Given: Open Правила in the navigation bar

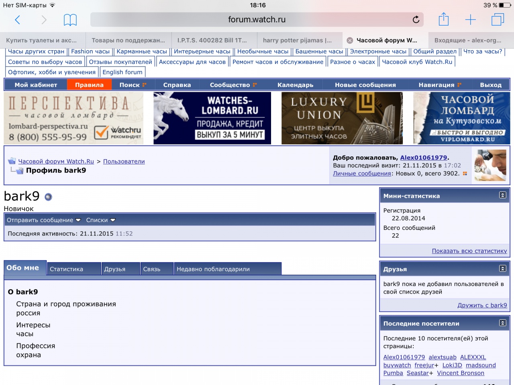Looking at the screenshot, I should pyautogui.click(x=89, y=85).
